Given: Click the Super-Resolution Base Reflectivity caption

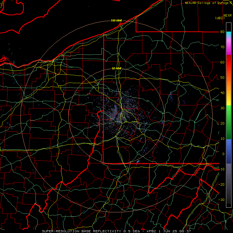Looking at the screenshot, I should point(116,231).
